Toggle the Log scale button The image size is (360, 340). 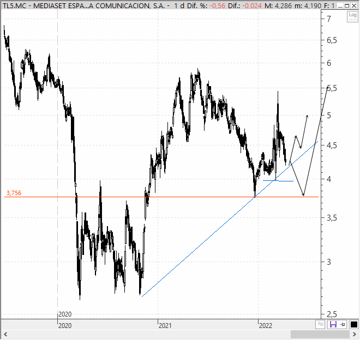(x=352, y=16)
